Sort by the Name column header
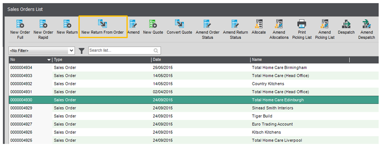 [x=300, y=60]
